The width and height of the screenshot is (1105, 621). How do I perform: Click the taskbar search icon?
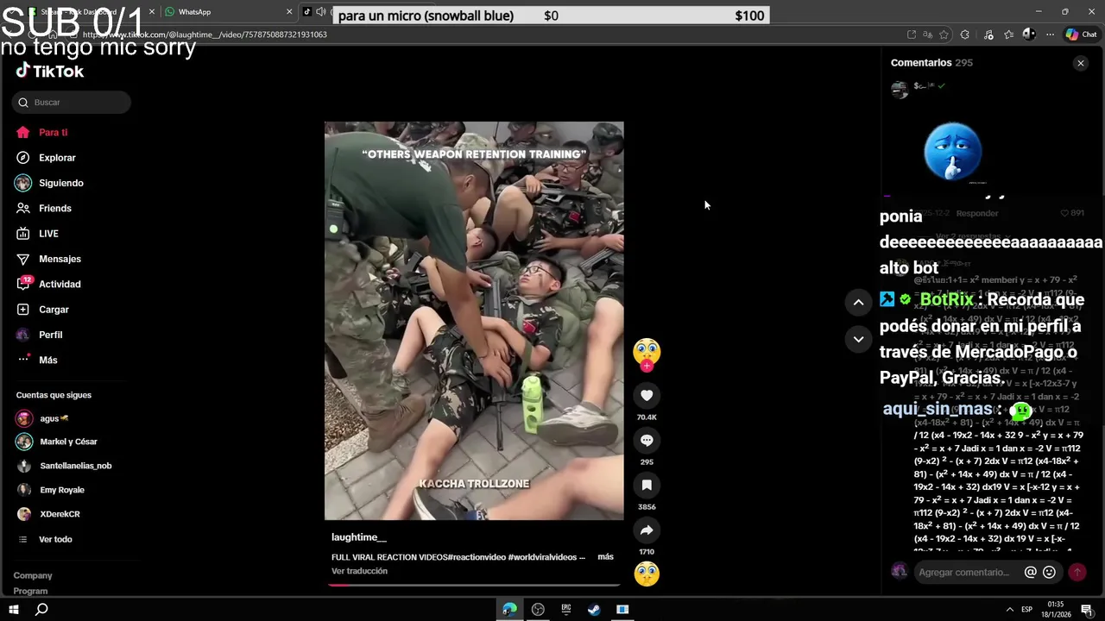coord(41,610)
